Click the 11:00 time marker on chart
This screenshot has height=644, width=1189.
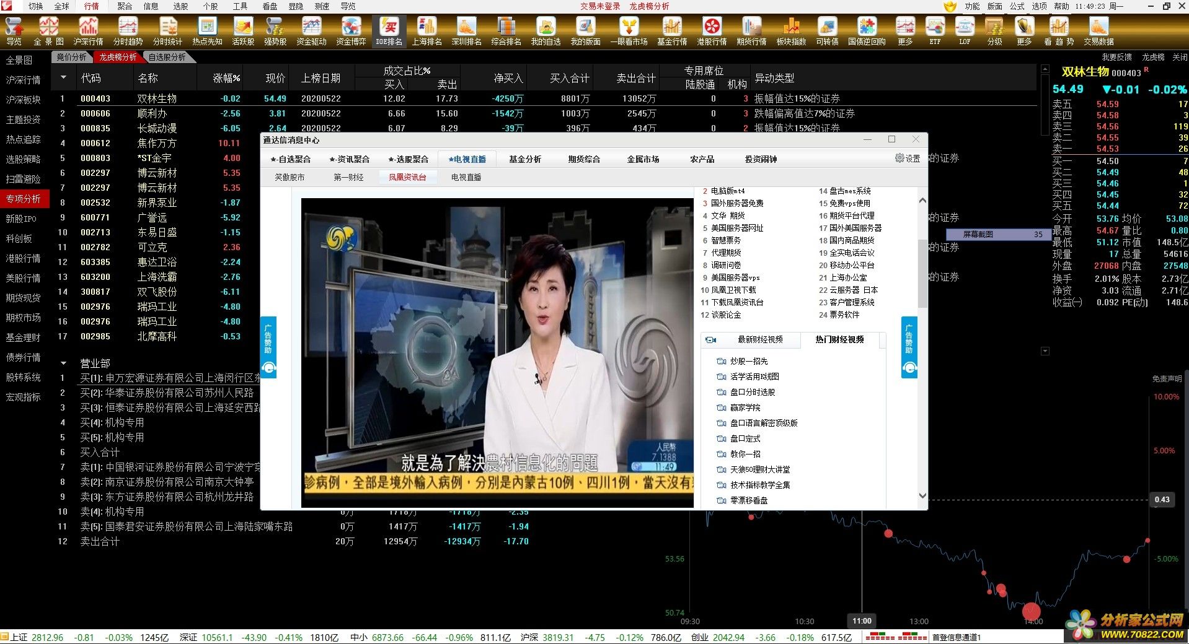click(x=862, y=620)
